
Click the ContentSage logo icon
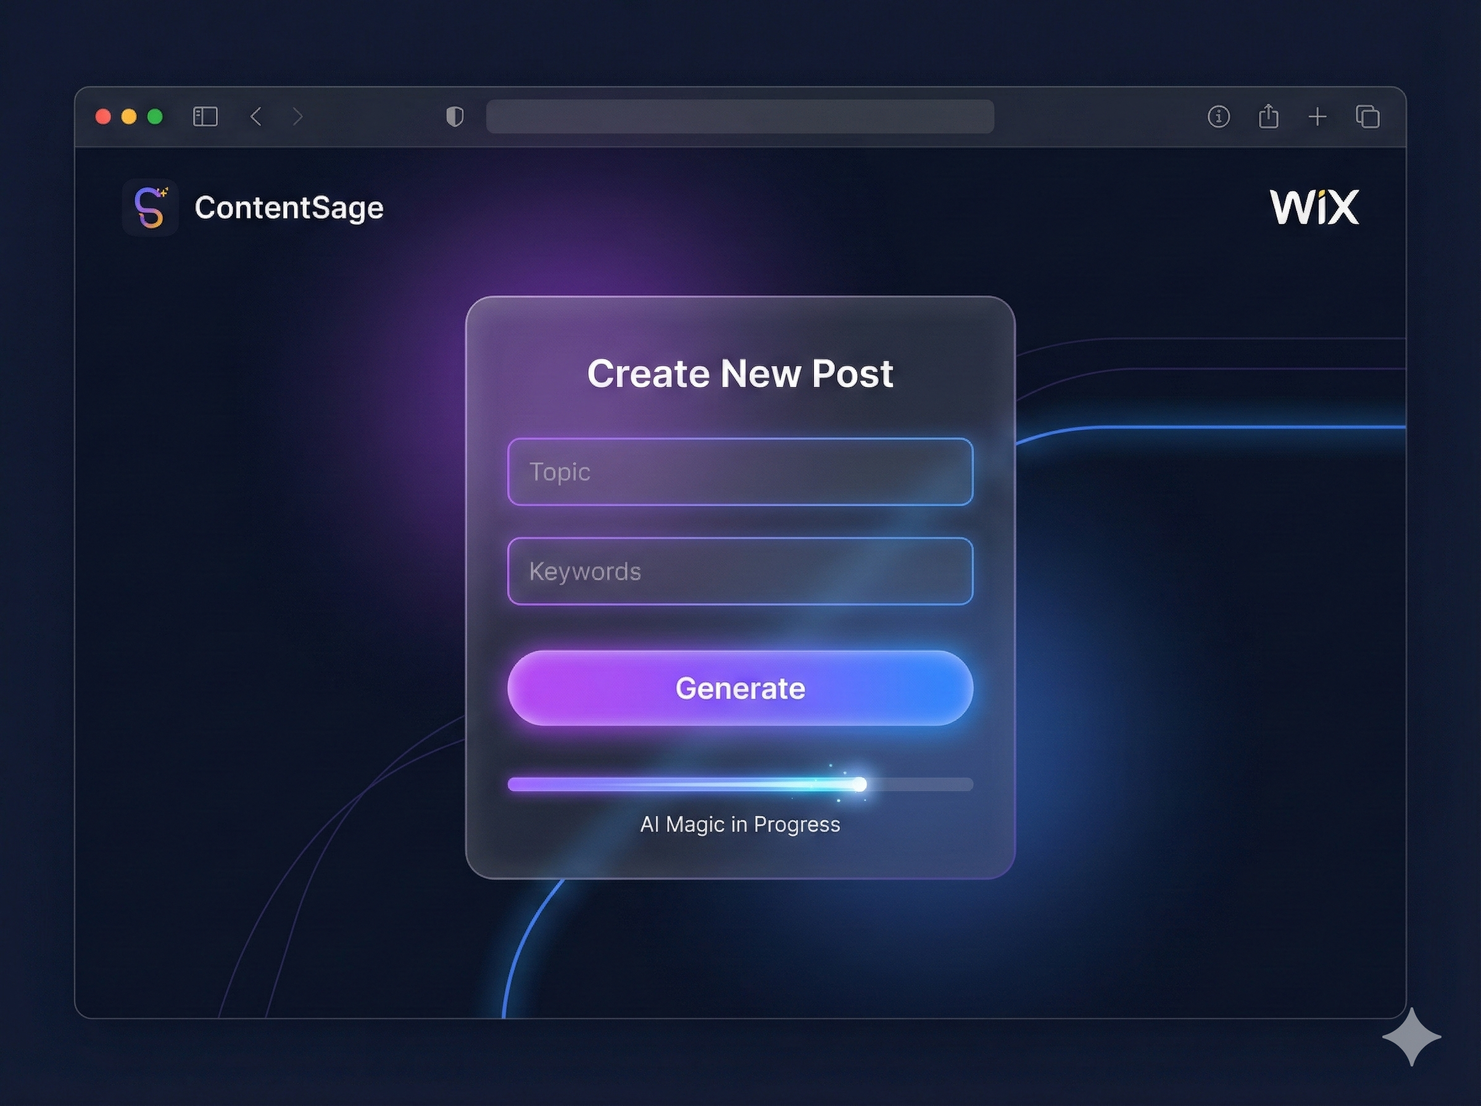tap(150, 207)
